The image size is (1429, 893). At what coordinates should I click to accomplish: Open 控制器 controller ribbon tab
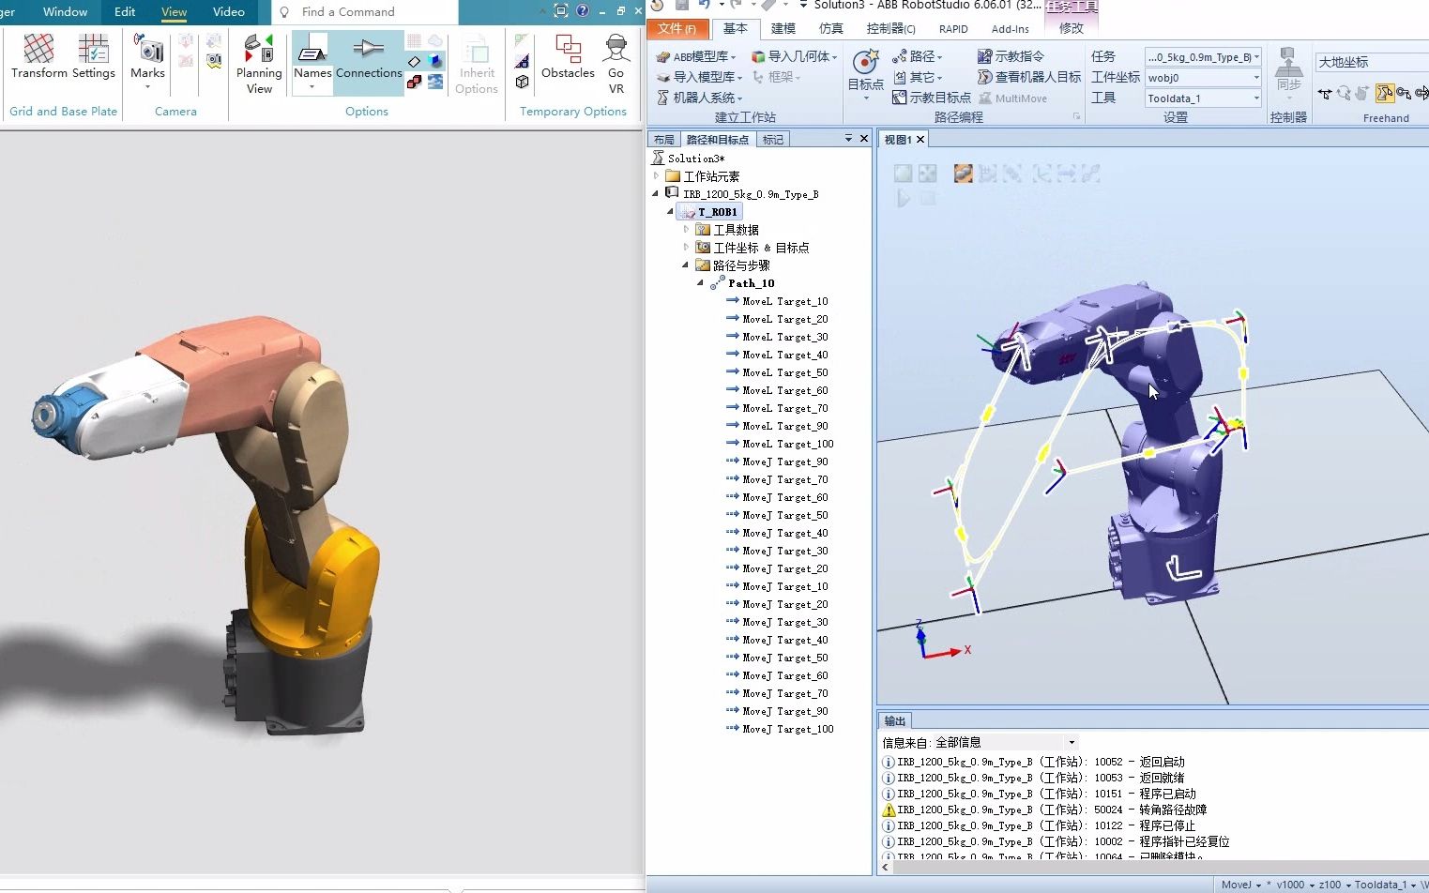point(890,29)
